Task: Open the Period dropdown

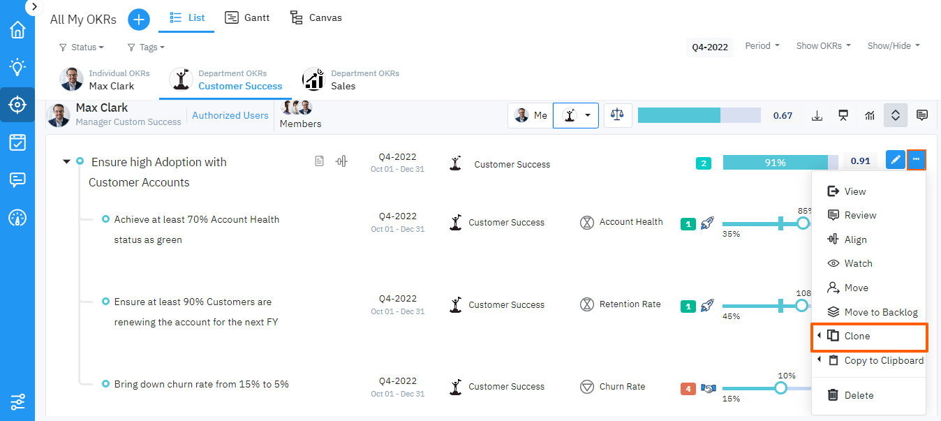Action: point(762,46)
